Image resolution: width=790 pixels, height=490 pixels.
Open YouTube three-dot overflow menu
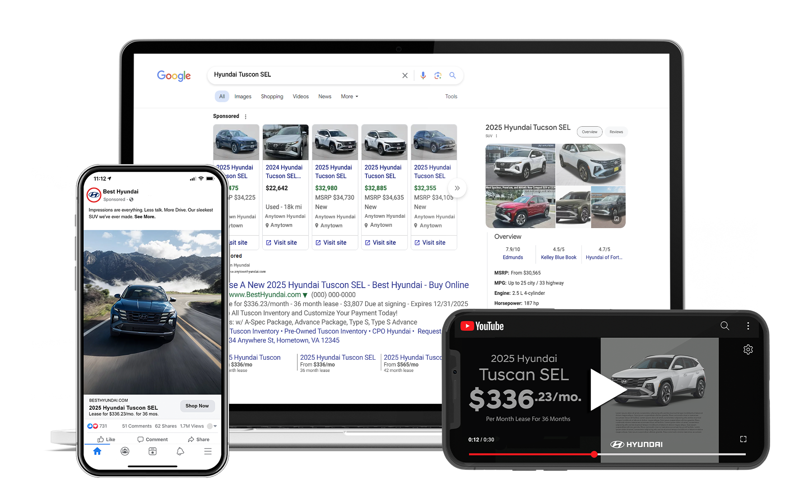coord(748,325)
